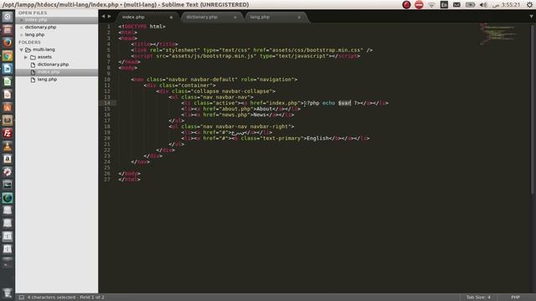
Task: Open Amazon launcher in dock
Action: click(8, 159)
